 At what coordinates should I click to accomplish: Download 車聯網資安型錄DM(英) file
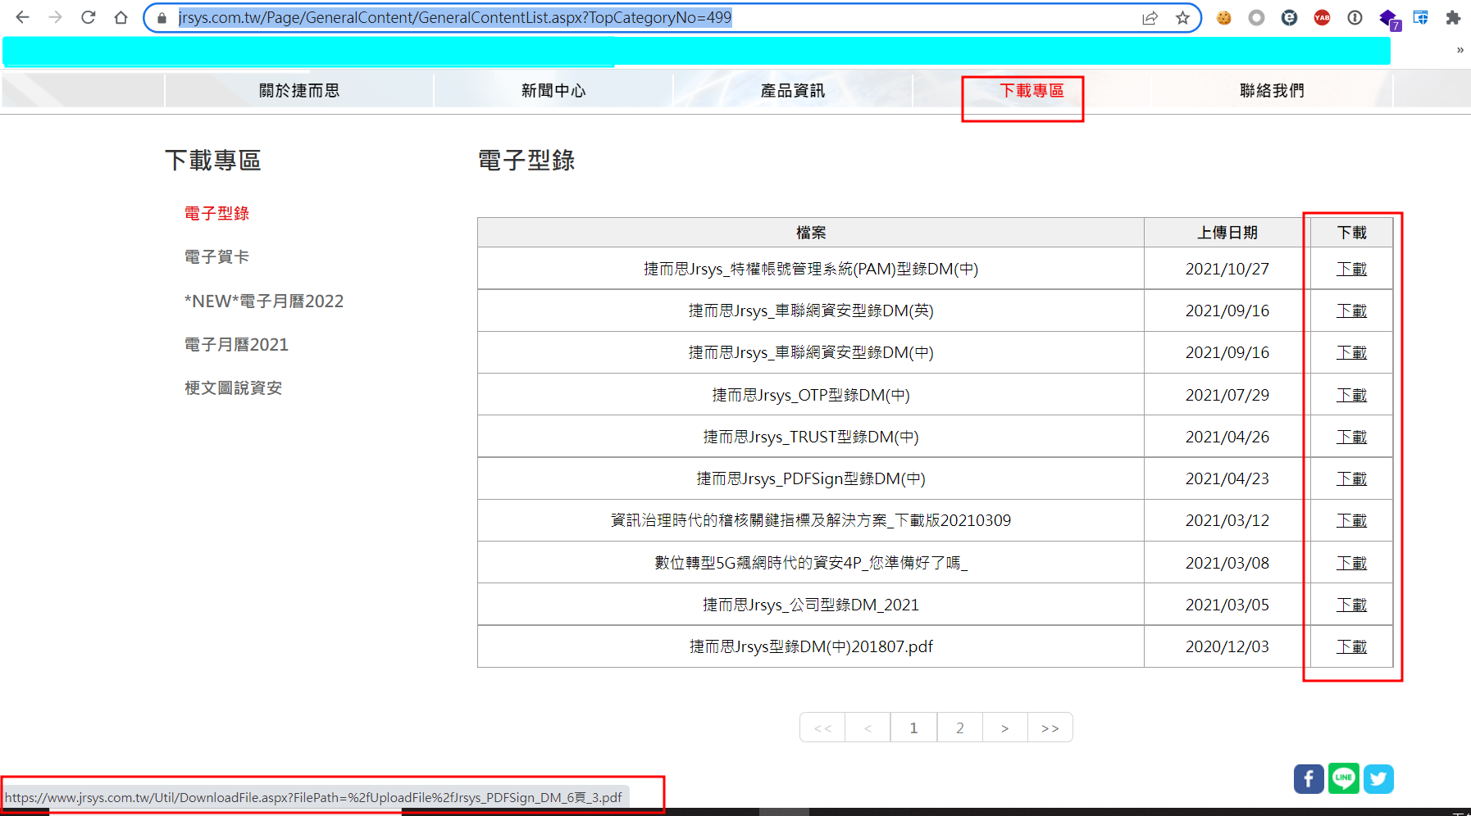(x=1351, y=311)
